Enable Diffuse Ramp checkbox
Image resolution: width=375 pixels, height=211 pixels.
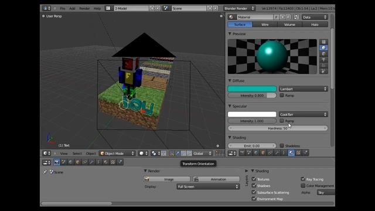(282, 95)
